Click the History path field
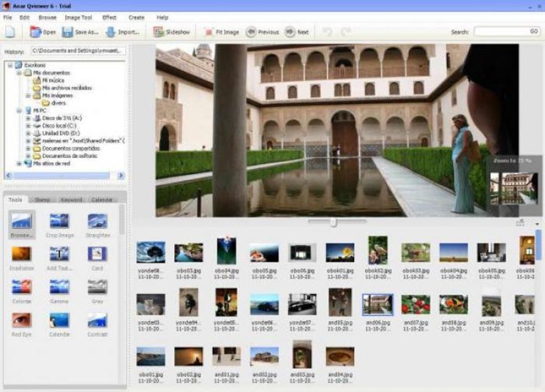 (x=78, y=51)
